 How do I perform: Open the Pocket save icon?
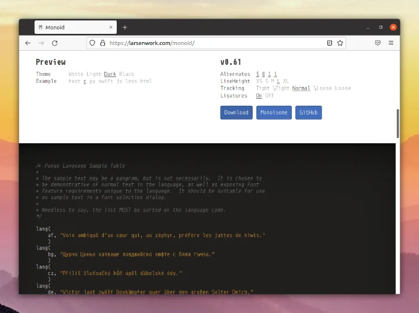(378, 43)
